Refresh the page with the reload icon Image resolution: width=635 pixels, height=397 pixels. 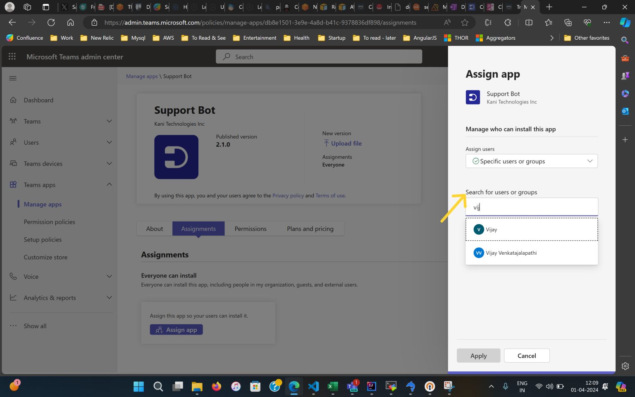[x=51, y=22]
